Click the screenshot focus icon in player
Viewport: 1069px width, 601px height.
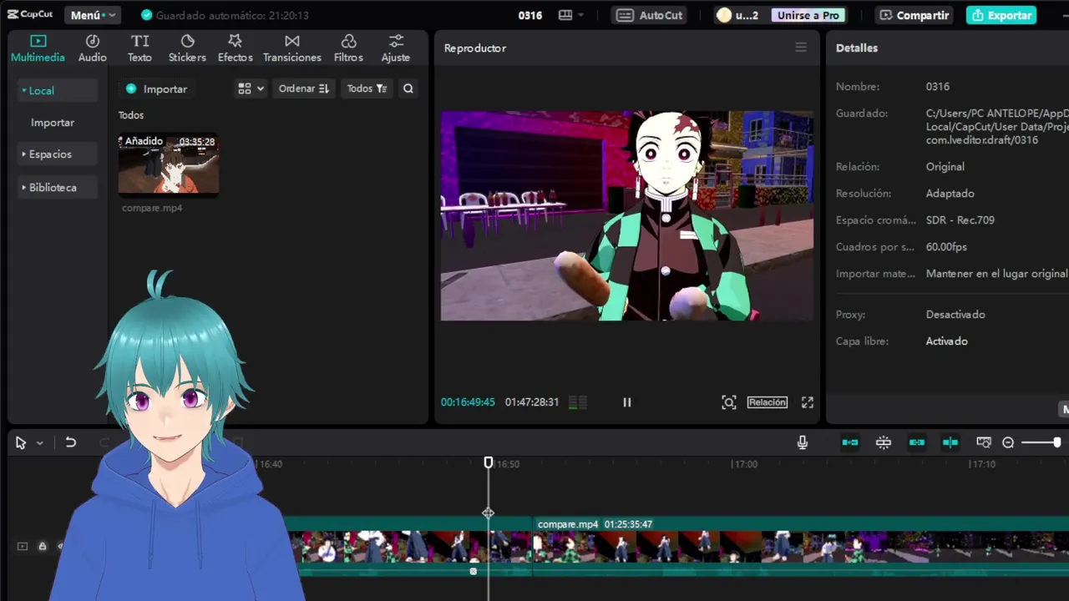[x=729, y=402]
